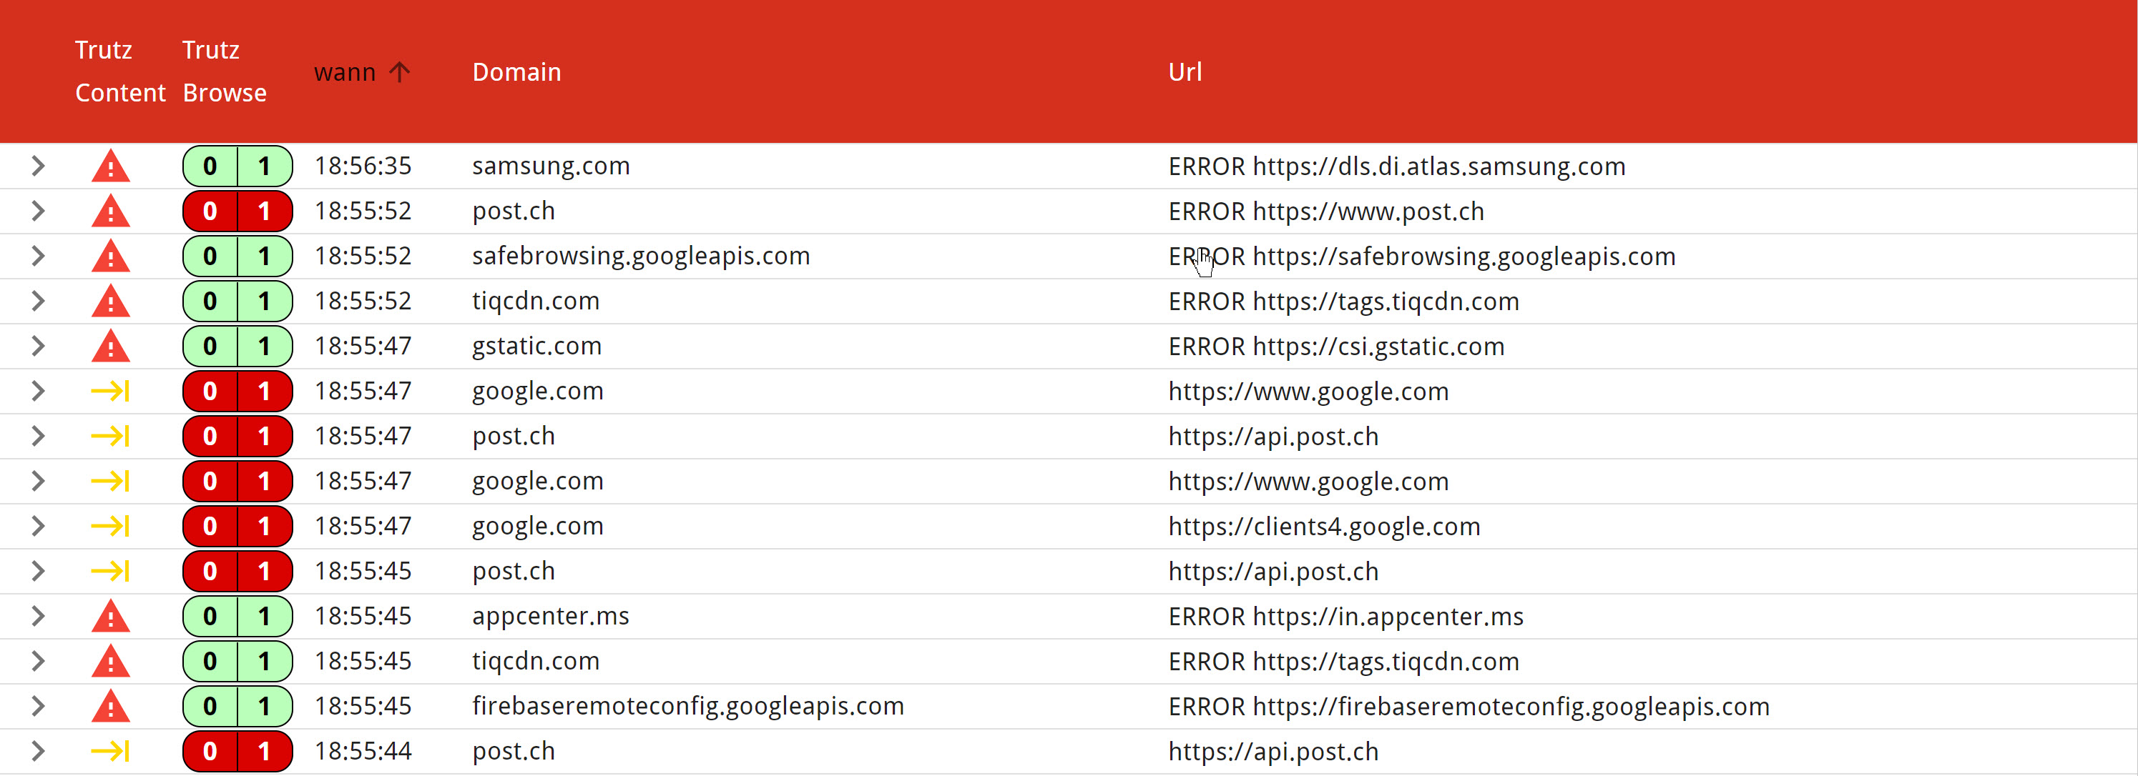Click the yellow arrow icon in the 18:55:44 post.ch row
2138x776 pixels.
pos(110,751)
